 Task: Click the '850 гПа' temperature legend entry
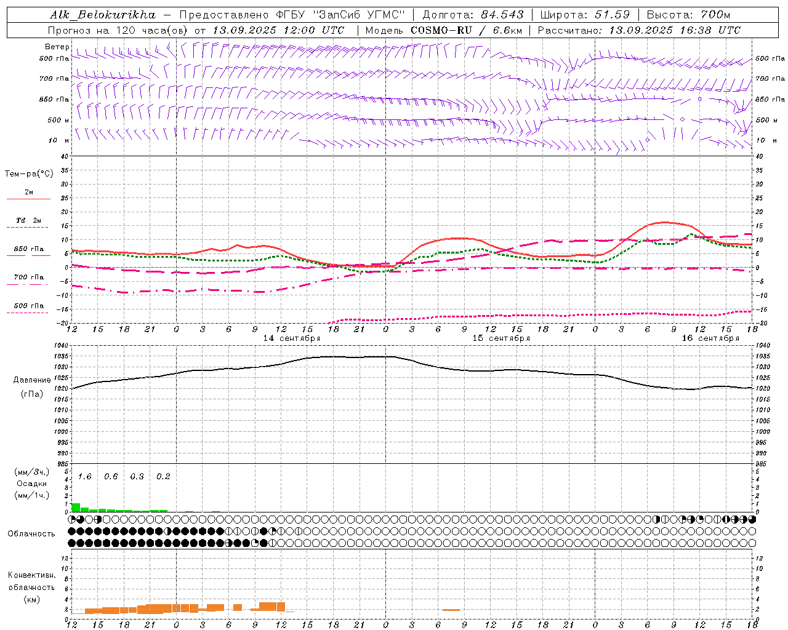(29, 249)
